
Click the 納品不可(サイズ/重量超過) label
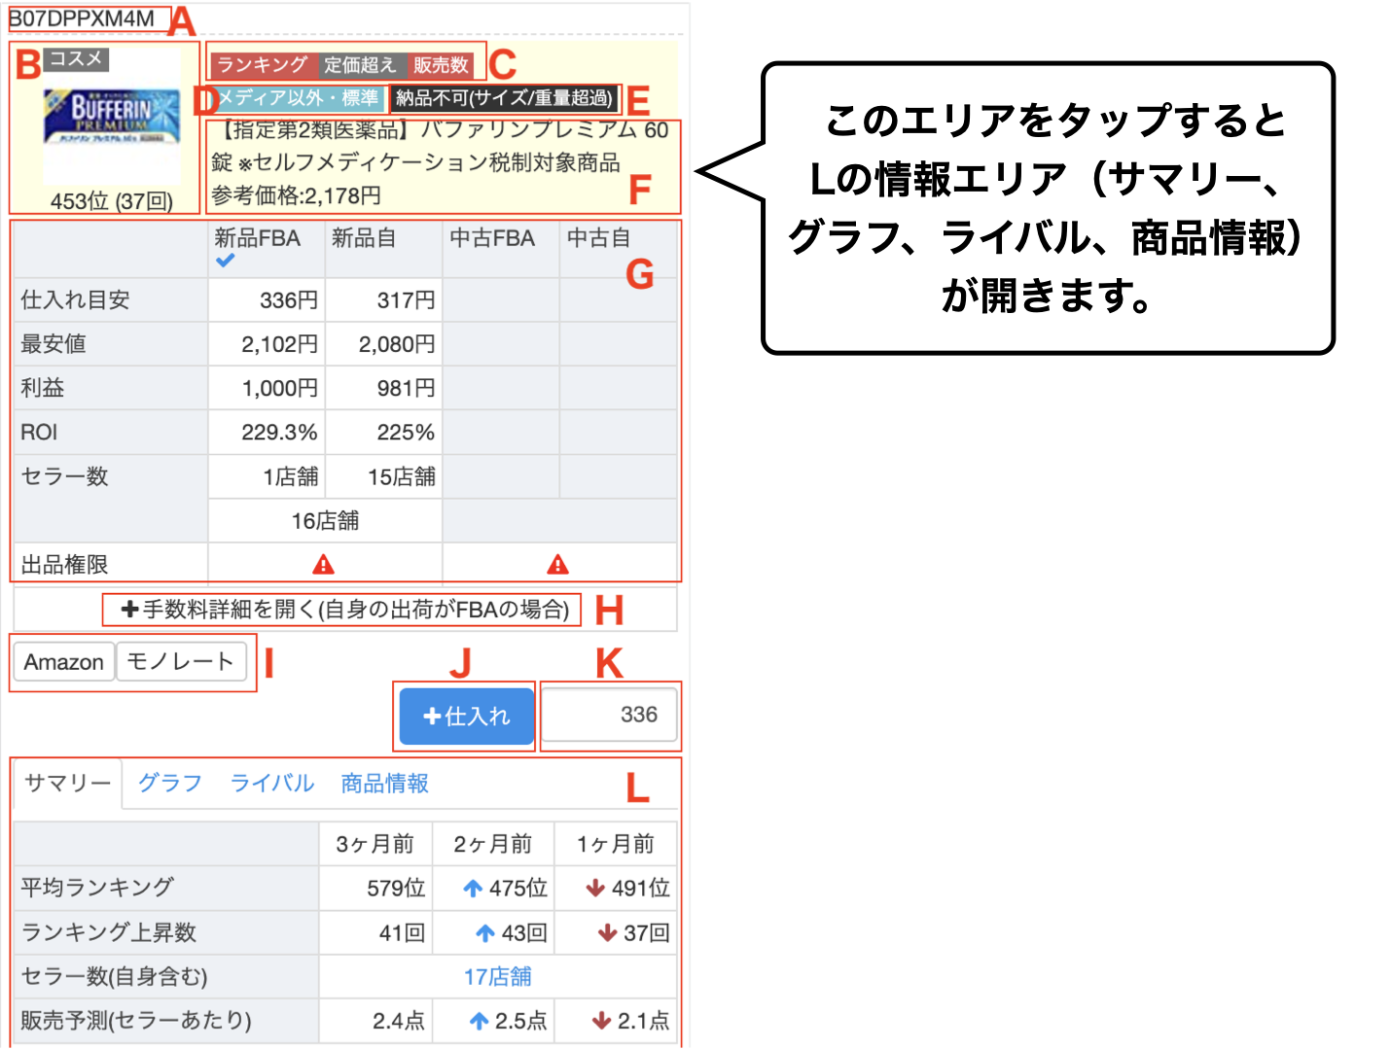click(x=504, y=98)
